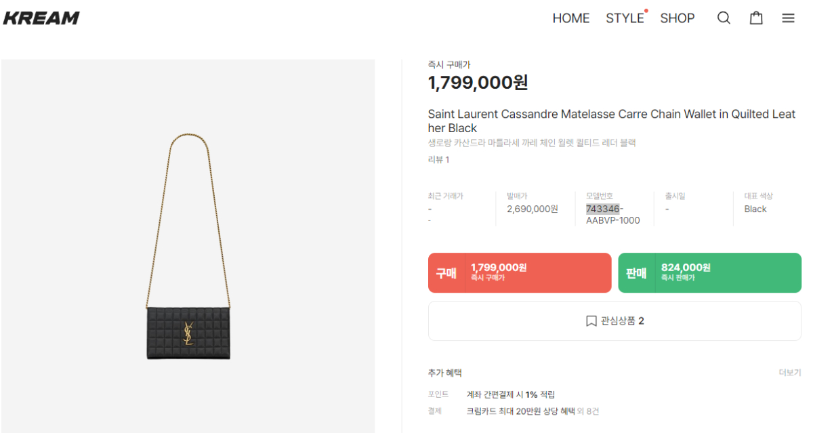The width and height of the screenshot is (813, 433).
Task: Open the shopping bag icon
Action: pos(756,18)
